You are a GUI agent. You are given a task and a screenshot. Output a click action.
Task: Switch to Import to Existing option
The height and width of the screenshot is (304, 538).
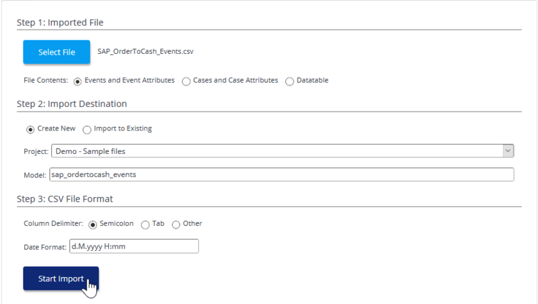(87, 129)
